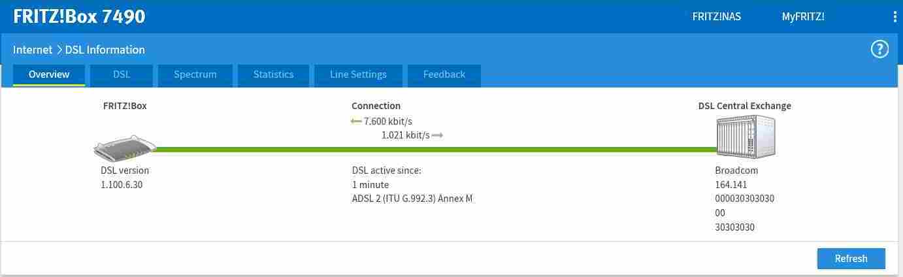The height and width of the screenshot is (277, 903).
Task: Click the ADSL 2 (ITU G.992.3) Annex M text
Action: [x=412, y=199]
